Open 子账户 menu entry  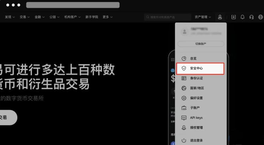pos(195,108)
